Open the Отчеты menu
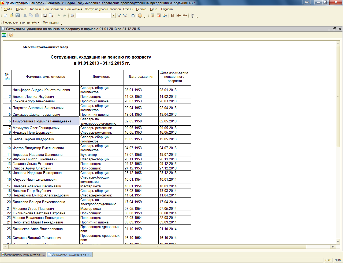The image size is (343, 263). 128,9
